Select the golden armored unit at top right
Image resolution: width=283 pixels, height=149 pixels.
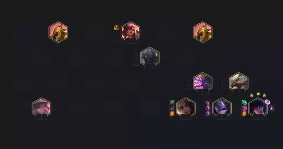click(202, 32)
